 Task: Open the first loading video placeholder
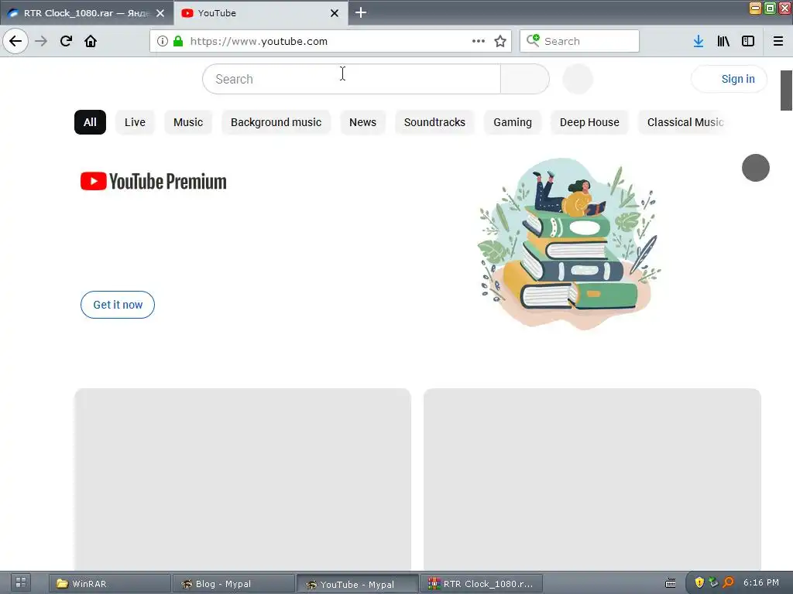(x=242, y=480)
